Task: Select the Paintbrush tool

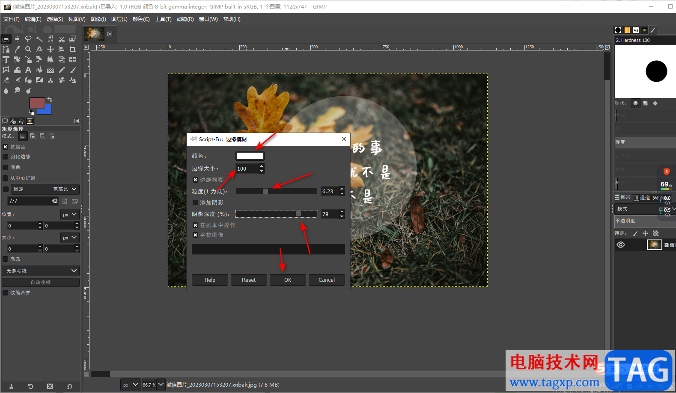Action: [x=73, y=70]
